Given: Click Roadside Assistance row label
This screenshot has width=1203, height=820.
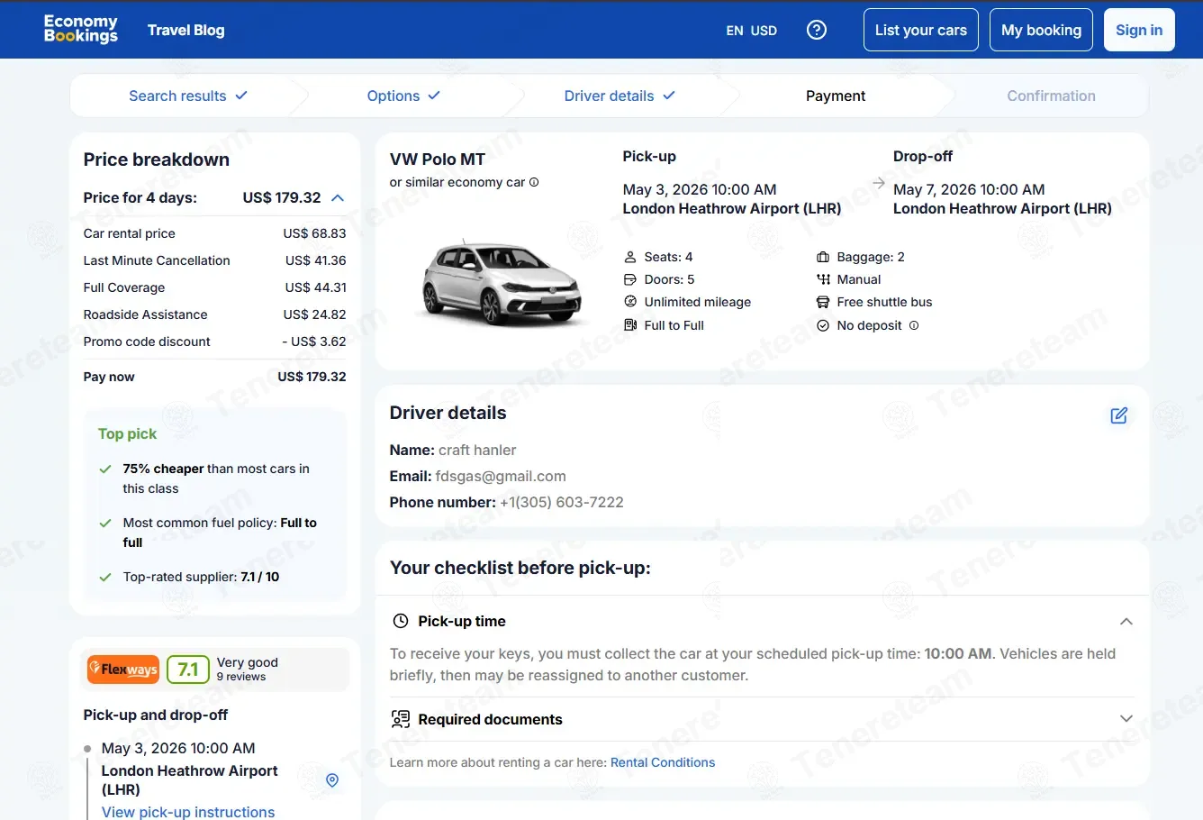Looking at the screenshot, I should click(145, 314).
